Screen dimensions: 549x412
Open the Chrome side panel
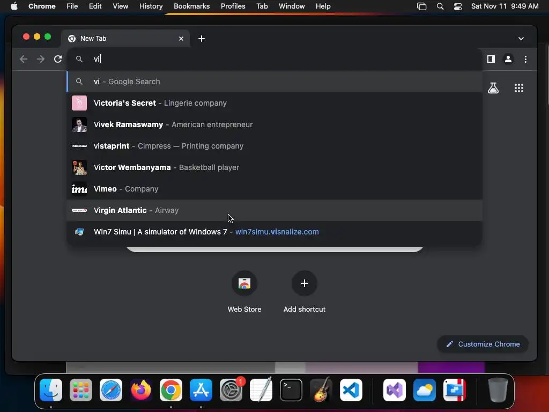[491, 59]
